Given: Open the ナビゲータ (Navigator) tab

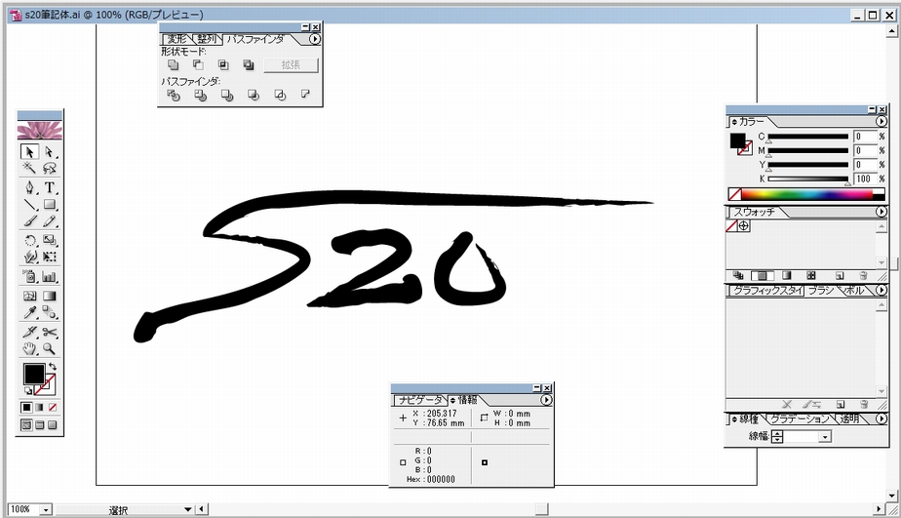Looking at the screenshot, I should (418, 400).
